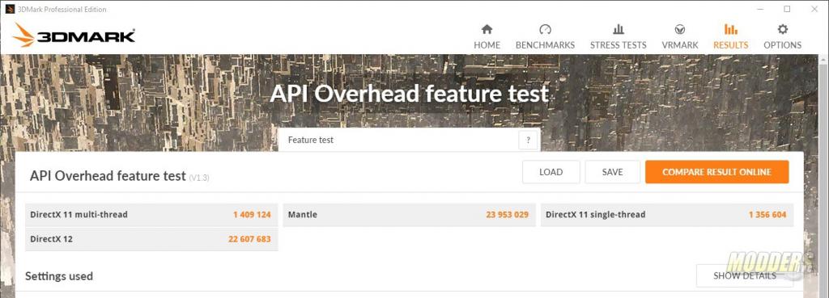
Task: Click the LOAD button
Action: click(x=551, y=172)
